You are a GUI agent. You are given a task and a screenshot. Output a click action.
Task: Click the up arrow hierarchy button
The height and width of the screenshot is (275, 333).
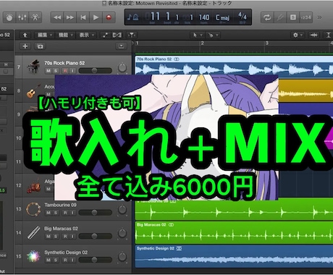(x=25, y=35)
